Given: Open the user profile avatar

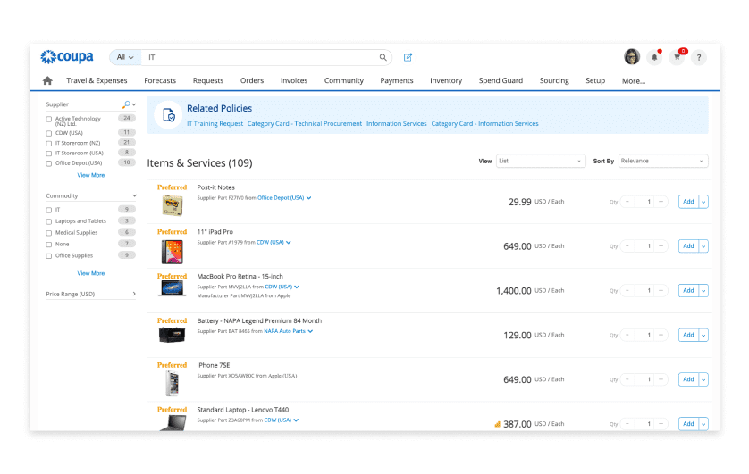Looking at the screenshot, I should pyautogui.click(x=632, y=57).
